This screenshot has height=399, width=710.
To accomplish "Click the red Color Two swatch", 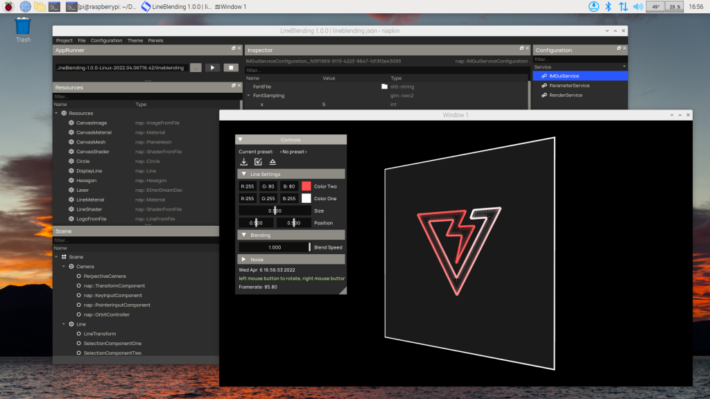I will [306, 186].
